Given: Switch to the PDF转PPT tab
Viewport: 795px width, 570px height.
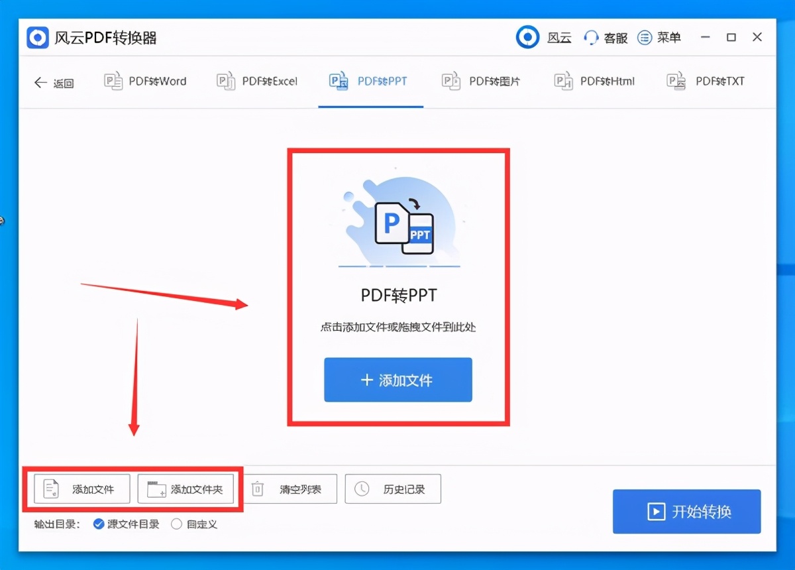Looking at the screenshot, I should 370,81.
